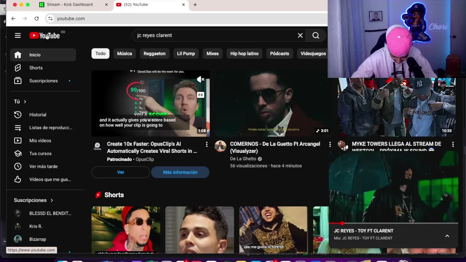Switch to Stream - Kick Dashboard tab

click(x=70, y=5)
